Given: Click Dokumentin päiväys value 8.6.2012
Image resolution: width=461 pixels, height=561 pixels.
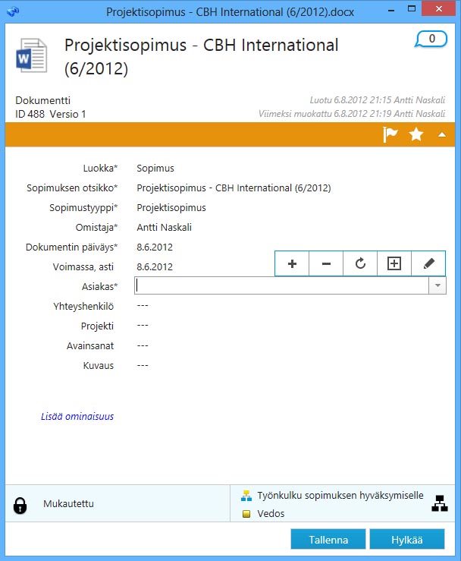Looking at the screenshot, I should click(155, 247).
